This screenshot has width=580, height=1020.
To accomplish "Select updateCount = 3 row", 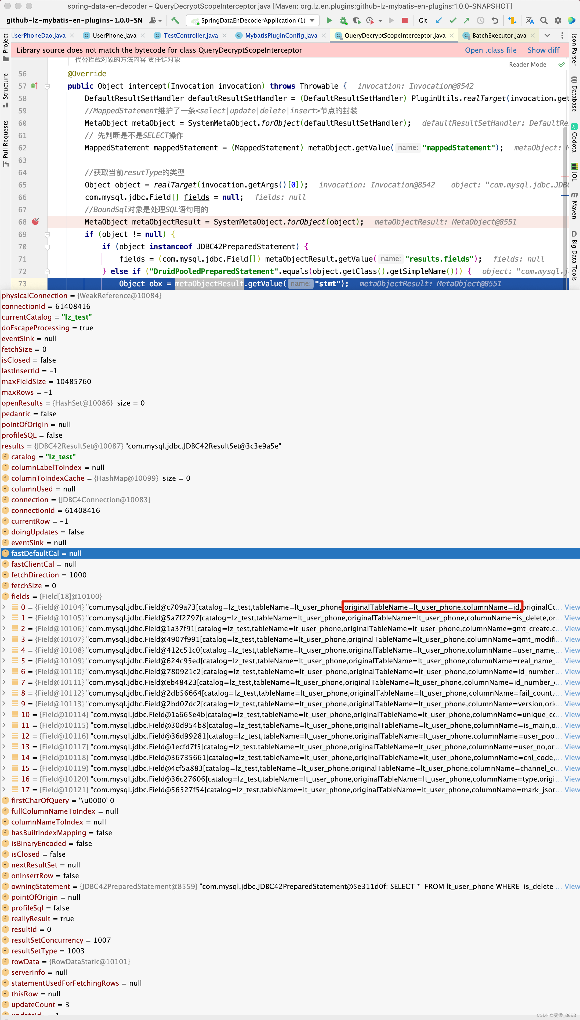I will tap(290, 1004).
